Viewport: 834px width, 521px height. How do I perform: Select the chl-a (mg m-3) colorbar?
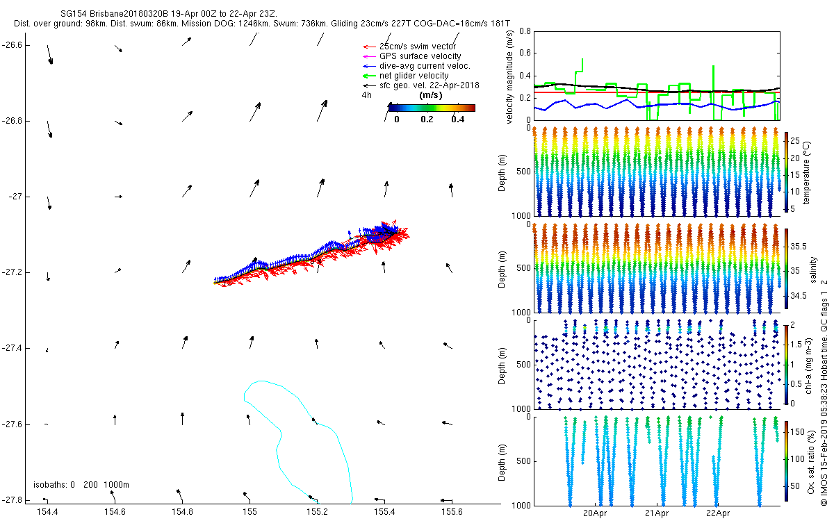(787, 364)
